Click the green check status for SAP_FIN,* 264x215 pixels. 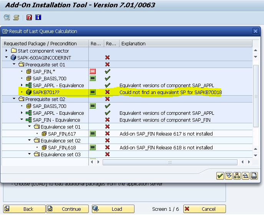click(x=108, y=71)
